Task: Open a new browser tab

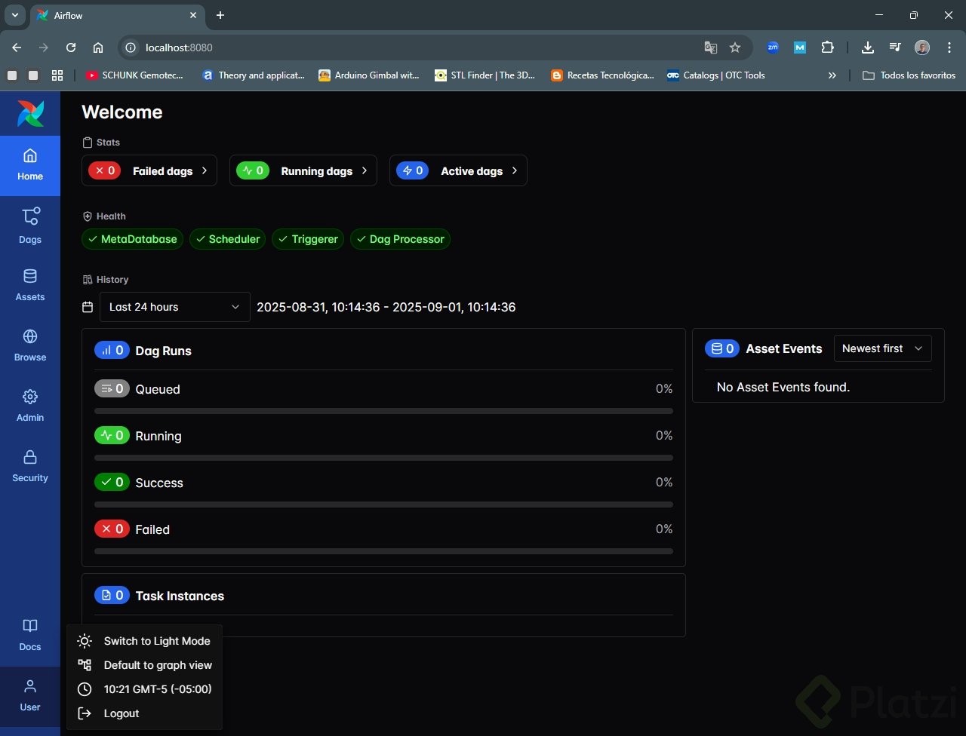Action: [220, 15]
